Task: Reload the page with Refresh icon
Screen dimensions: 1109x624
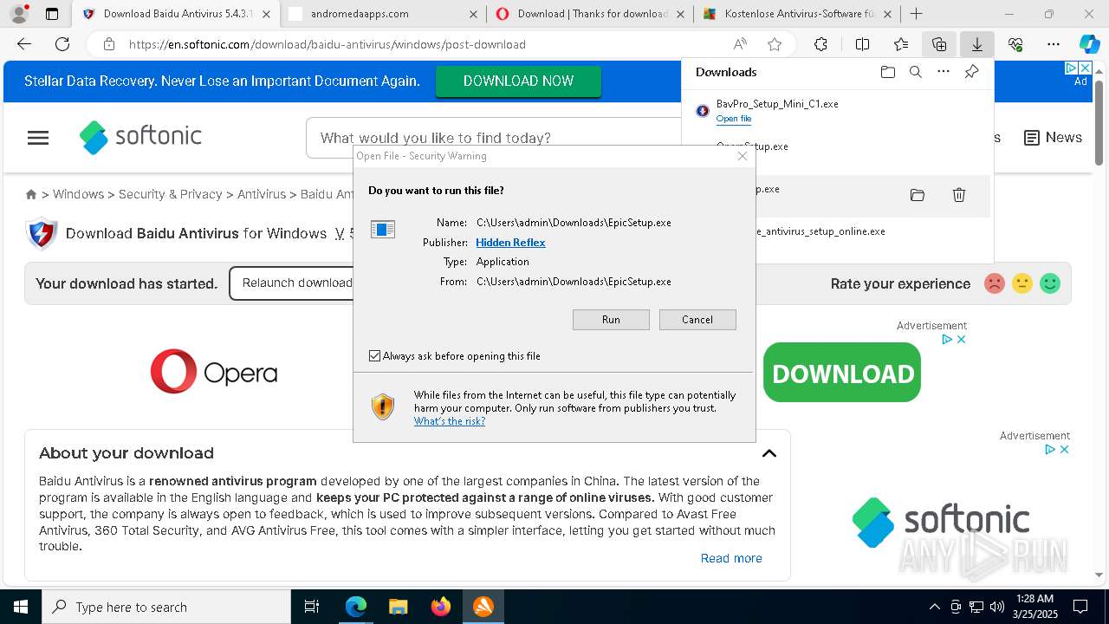Action: coord(62,44)
